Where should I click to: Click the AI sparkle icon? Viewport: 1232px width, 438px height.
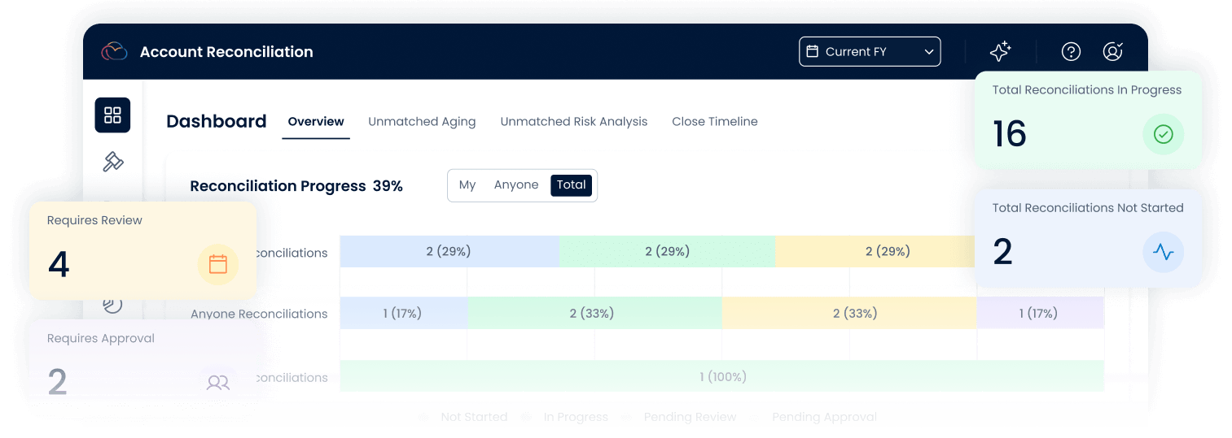[1000, 52]
